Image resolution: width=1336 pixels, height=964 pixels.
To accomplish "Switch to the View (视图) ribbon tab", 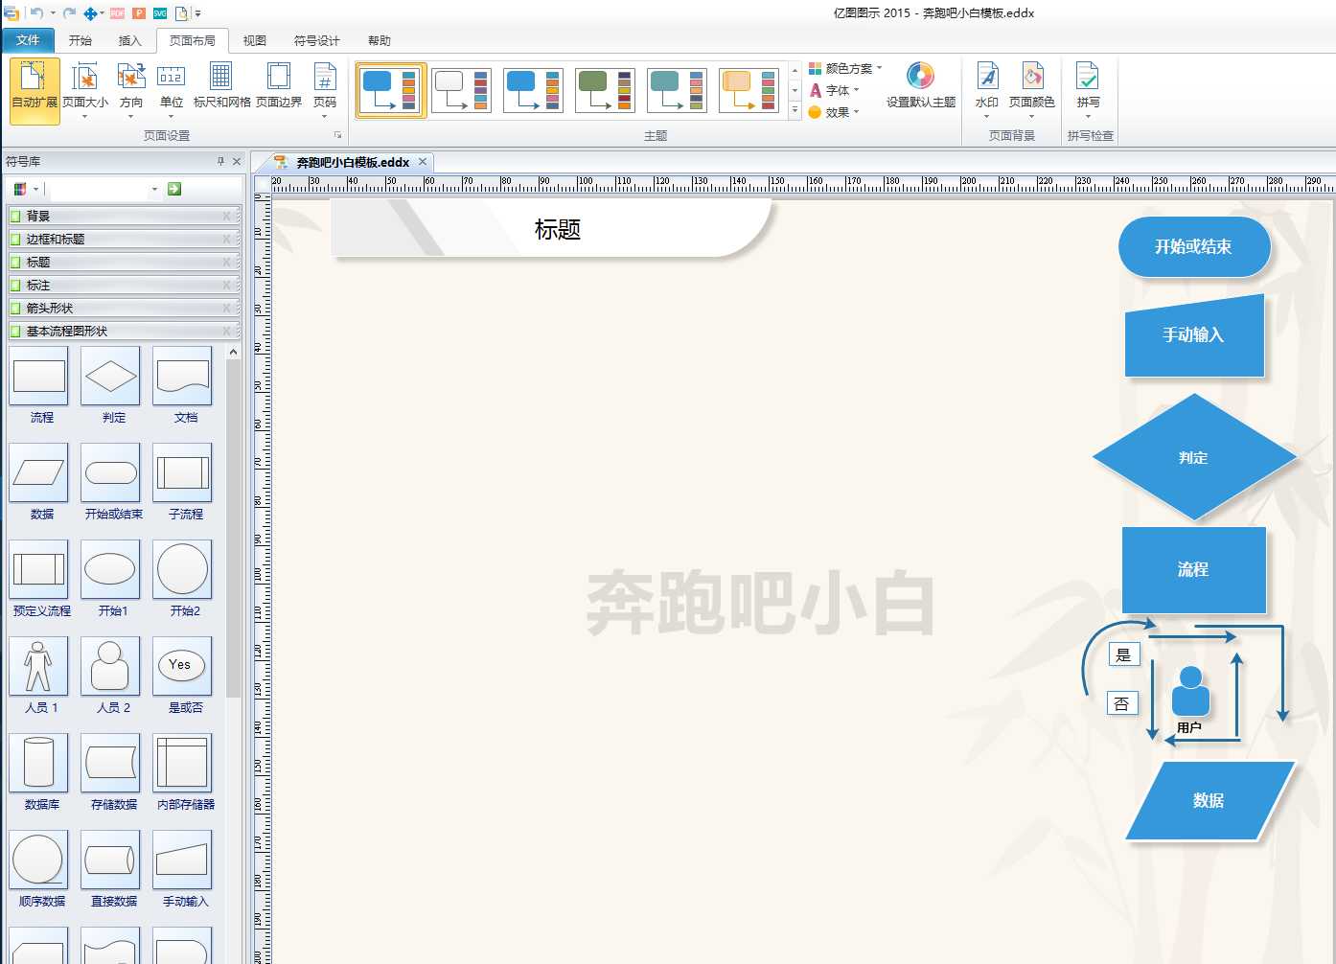I will tap(254, 40).
